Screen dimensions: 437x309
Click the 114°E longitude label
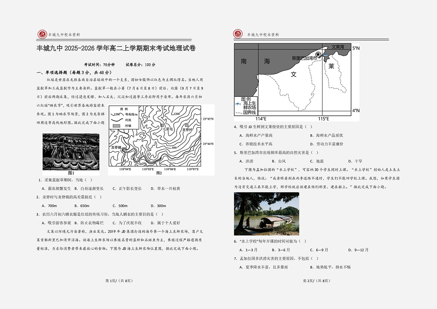(x=261, y=119)
